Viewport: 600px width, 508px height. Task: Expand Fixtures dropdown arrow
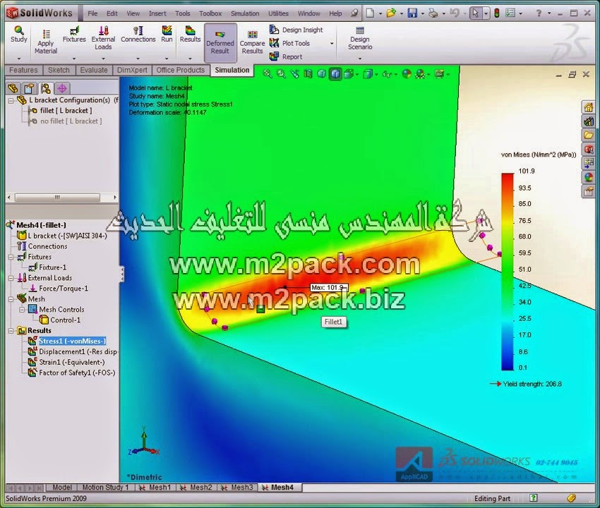pos(74,59)
